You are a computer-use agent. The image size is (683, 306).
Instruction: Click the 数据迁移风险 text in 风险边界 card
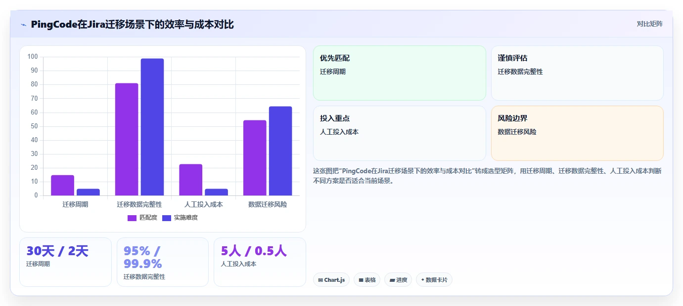point(517,132)
